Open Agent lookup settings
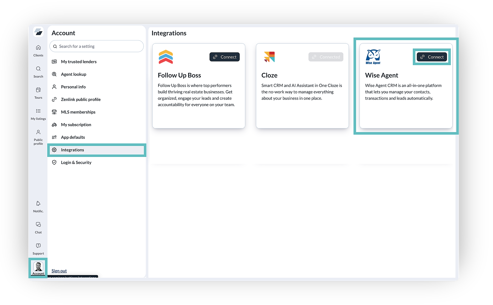The height and width of the screenshot is (305, 493). tap(97, 74)
